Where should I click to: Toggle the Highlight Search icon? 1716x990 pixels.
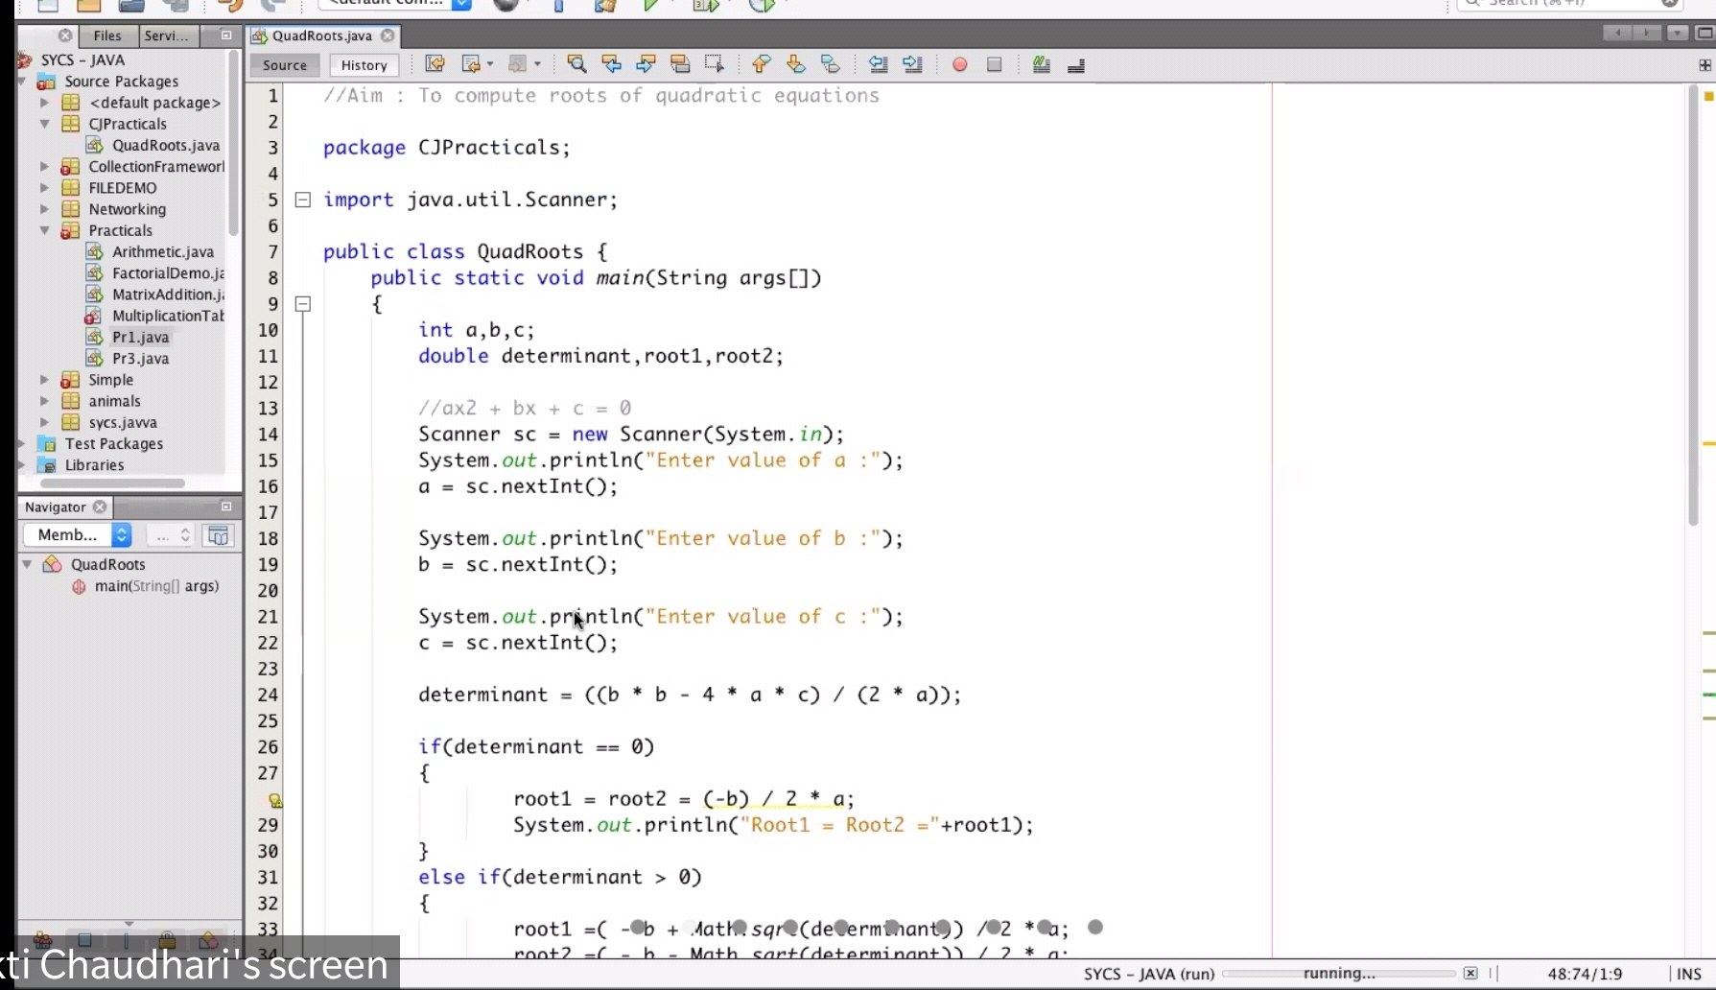point(680,64)
